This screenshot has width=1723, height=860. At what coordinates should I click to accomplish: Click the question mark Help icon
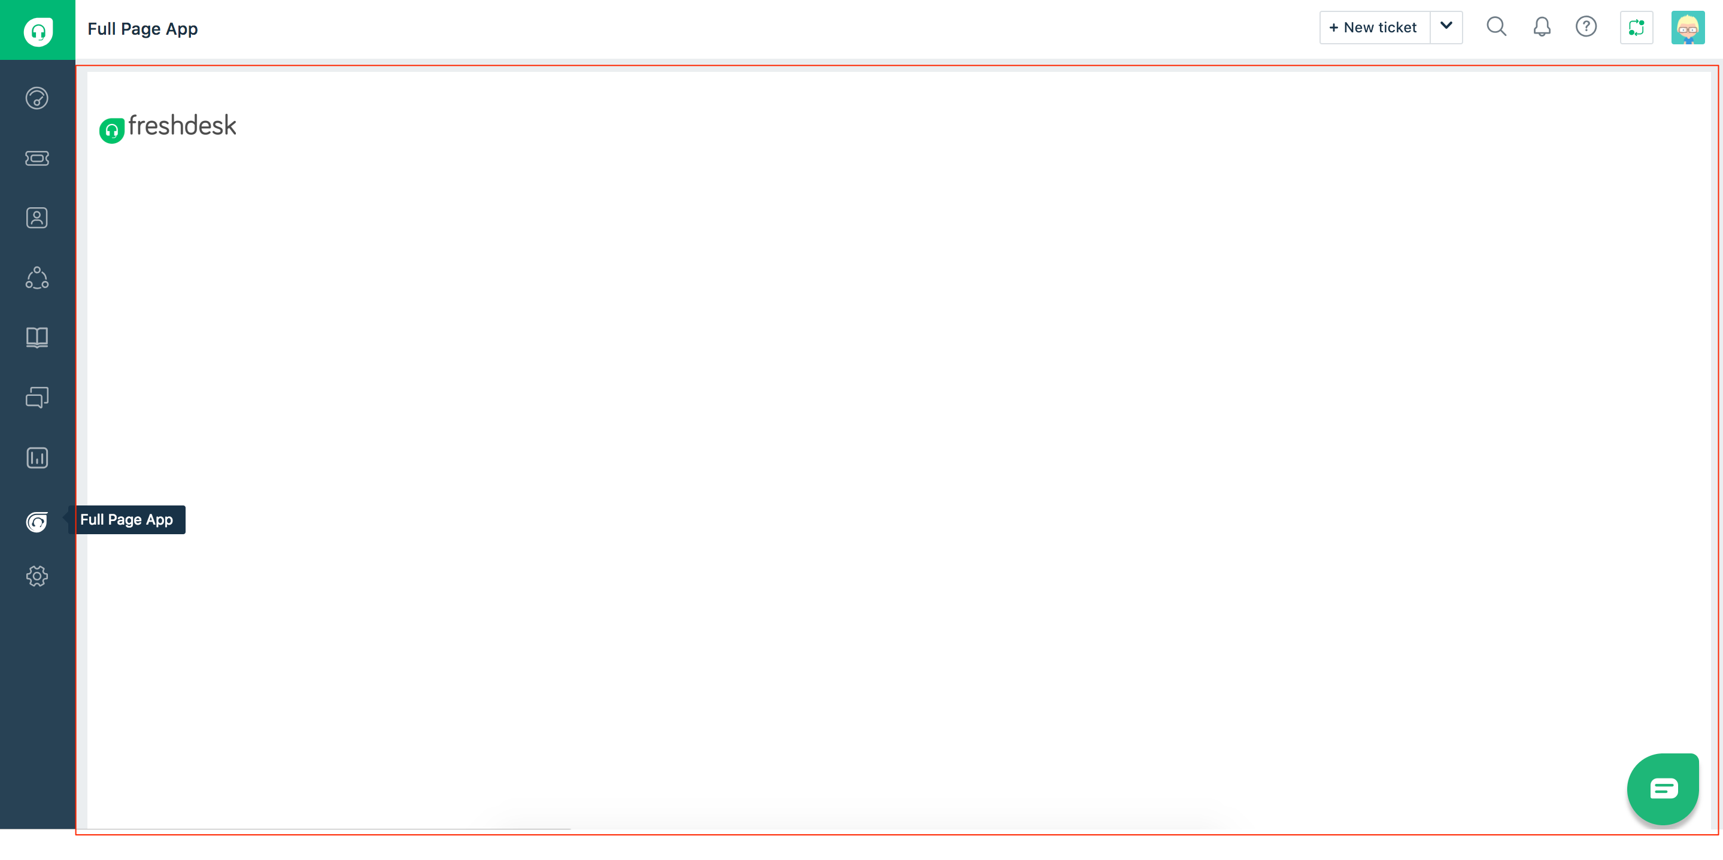[x=1587, y=28]
